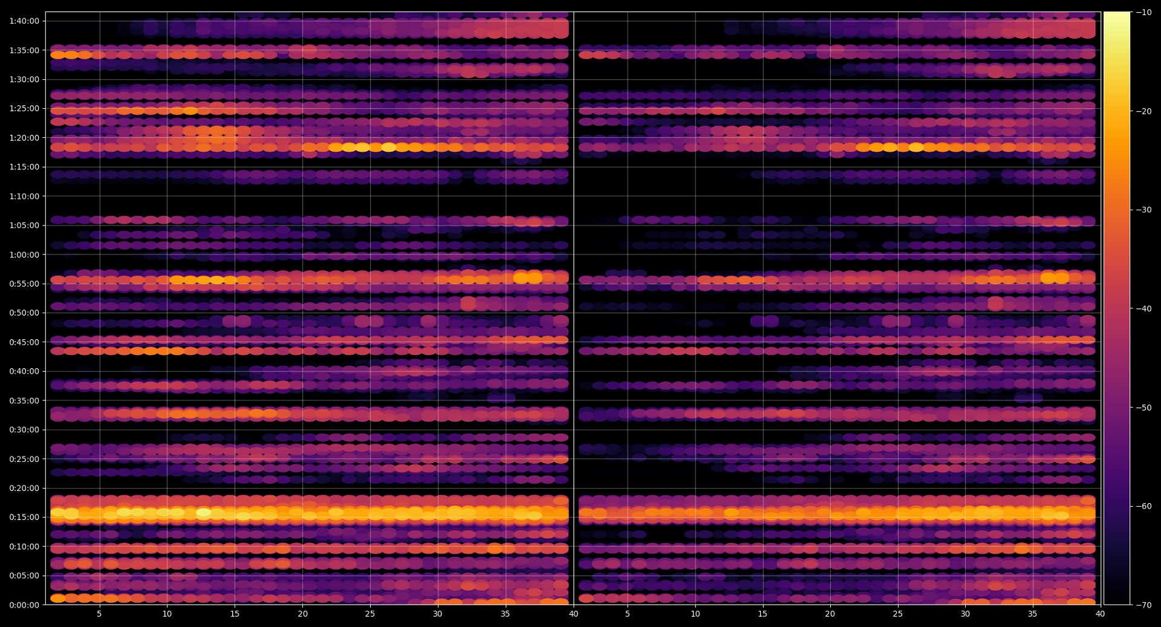Click x-axis label 25 under left heatmap
This screenshot has width=1161, height=627.
pos(370,614)
